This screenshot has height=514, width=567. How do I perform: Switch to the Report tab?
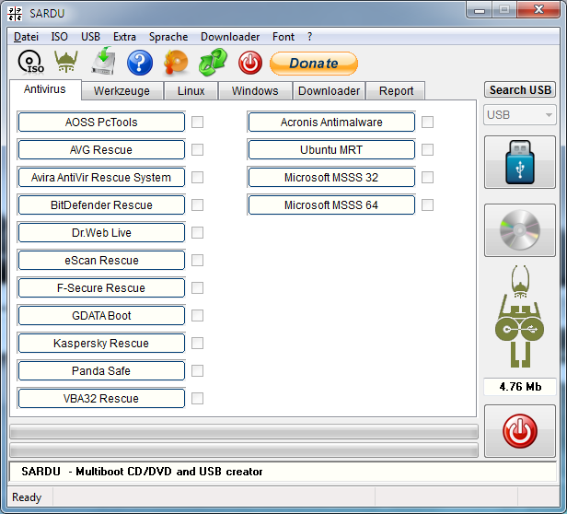point(396,90)
